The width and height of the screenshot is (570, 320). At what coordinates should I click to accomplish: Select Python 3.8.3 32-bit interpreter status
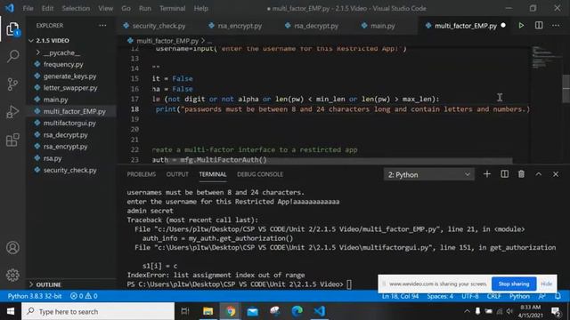35,296
